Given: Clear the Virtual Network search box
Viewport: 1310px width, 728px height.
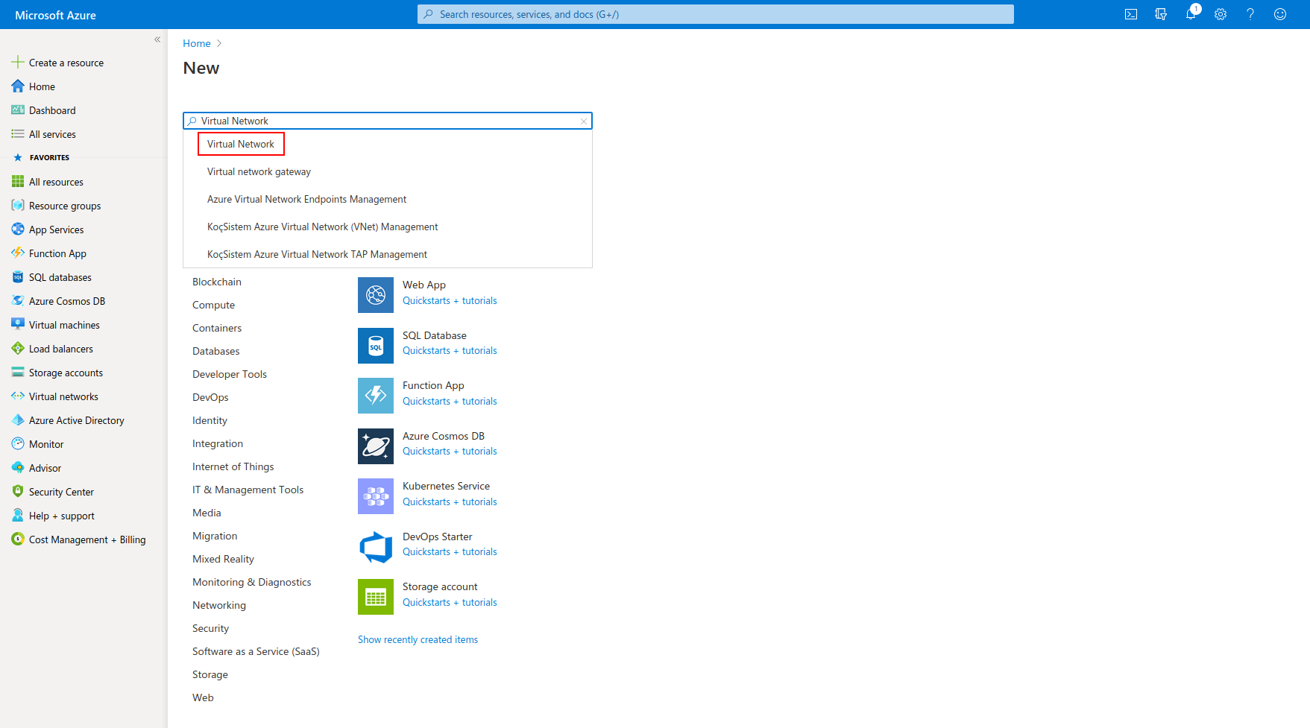Looking at the screenshot, I should click(x=584, y=121).
